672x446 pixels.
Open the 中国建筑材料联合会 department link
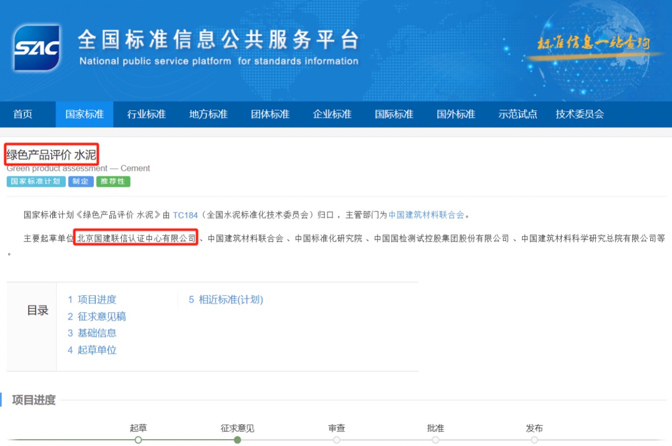coord(426,215)
